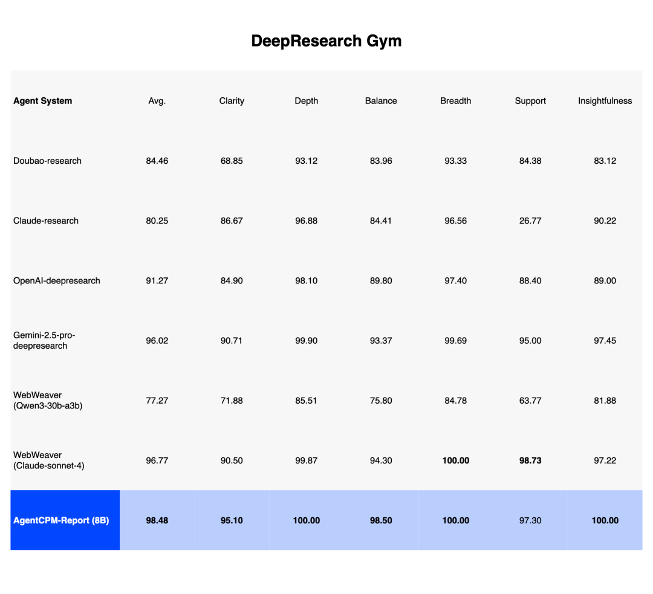
Task: Click the Claude-research row label
Action: pyautogui.click(x=46, y=221)
